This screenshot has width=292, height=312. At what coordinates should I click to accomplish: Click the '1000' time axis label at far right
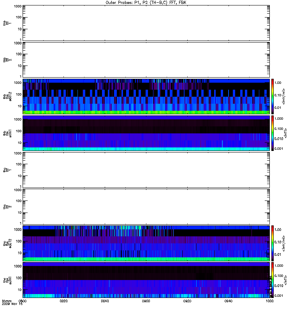click(269, 301)
